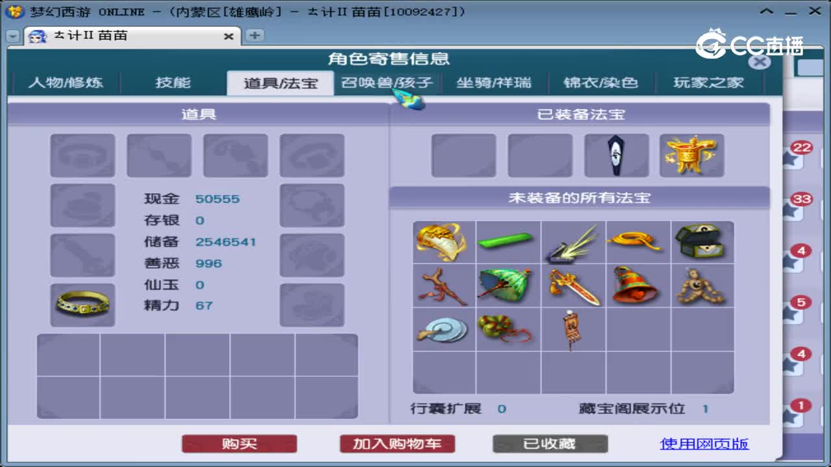Select the red dry branch treasure
Viewport: 831px width, 467px height.
(443, 285)
